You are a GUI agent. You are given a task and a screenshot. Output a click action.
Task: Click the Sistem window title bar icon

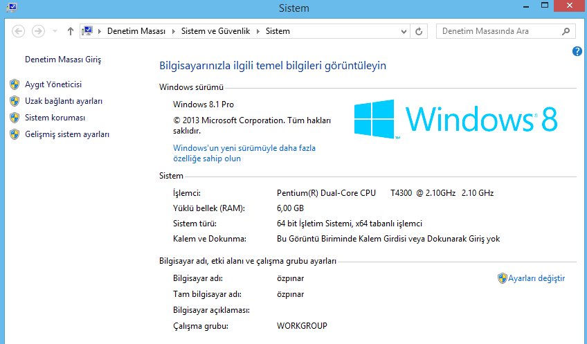coord(12,7)
